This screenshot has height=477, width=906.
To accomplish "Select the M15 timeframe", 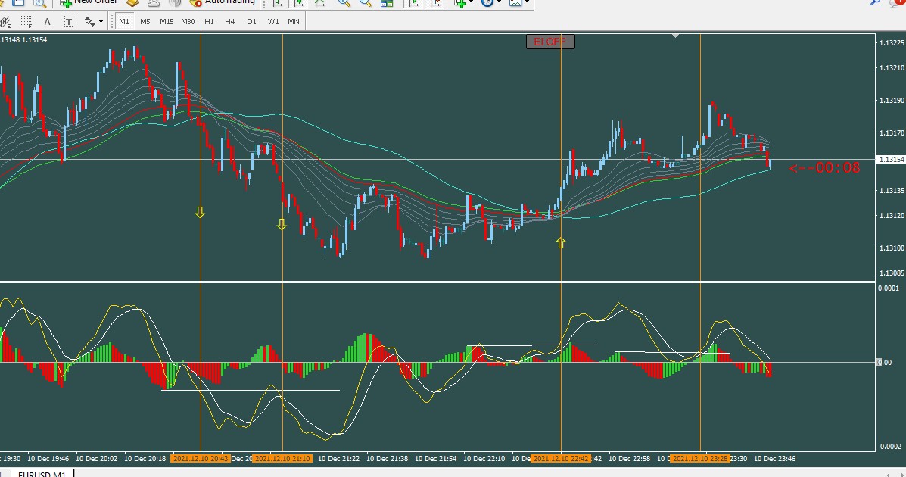I will point(167,21).
